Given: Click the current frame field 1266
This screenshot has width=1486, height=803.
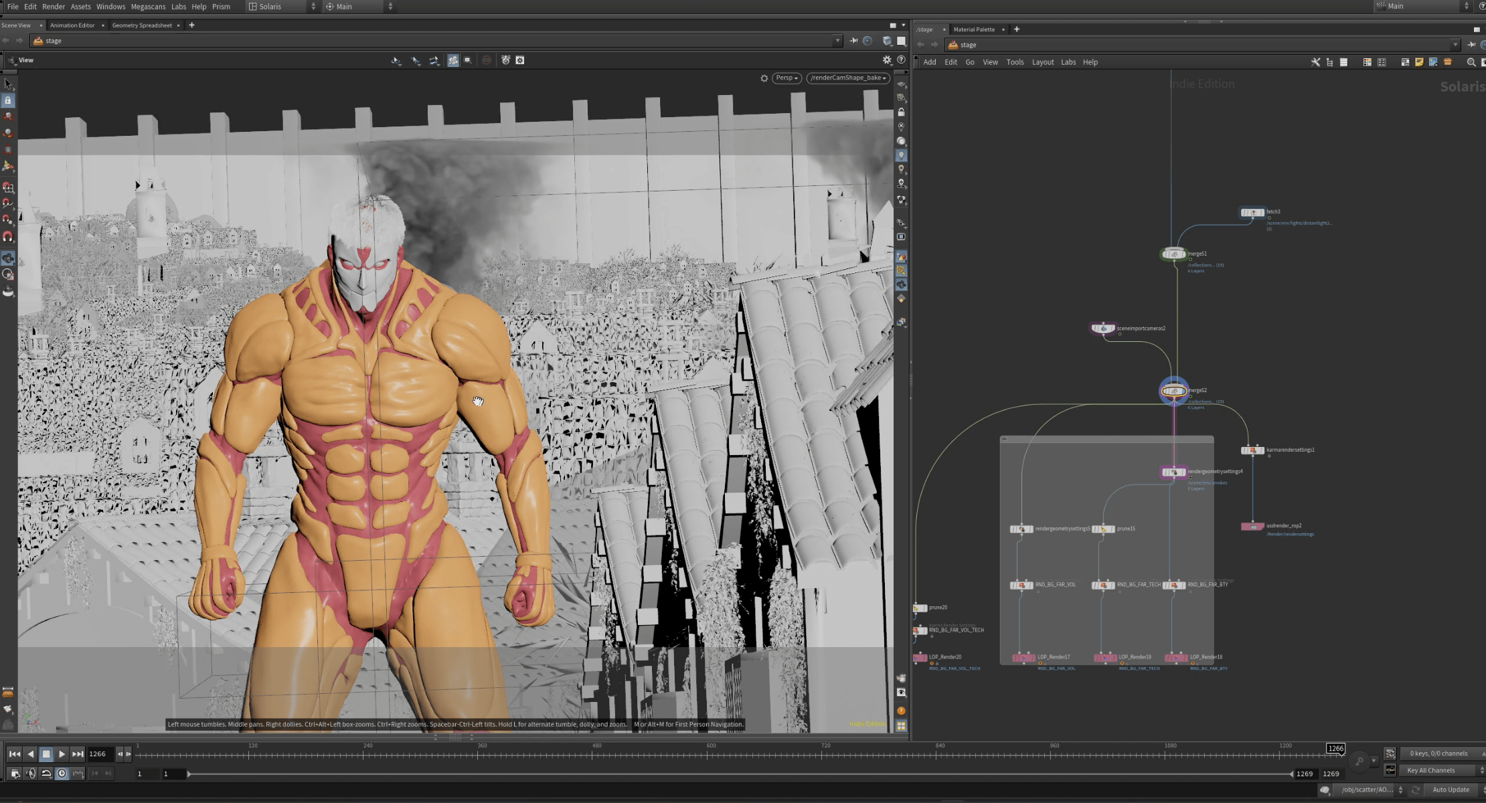Looking at the screenshot, I should (x=100, y=754).
